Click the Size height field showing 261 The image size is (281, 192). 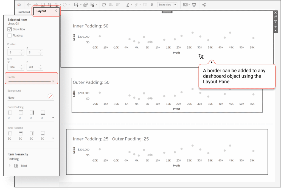(x=32, y=67)
